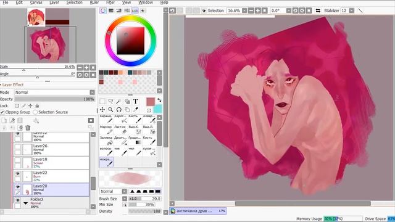Select the Lasso selection tool
The image size is (395, 222).
(x=110, y=101)
